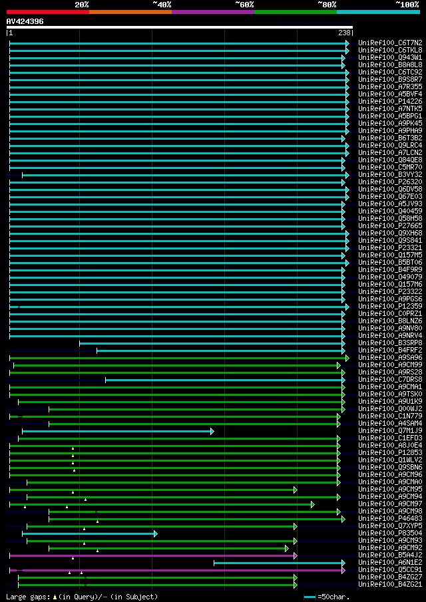The image size is (426, 602).
Task: Open the UniRef100_A9PHA9 hit label
Action: [x=390, y=130]
